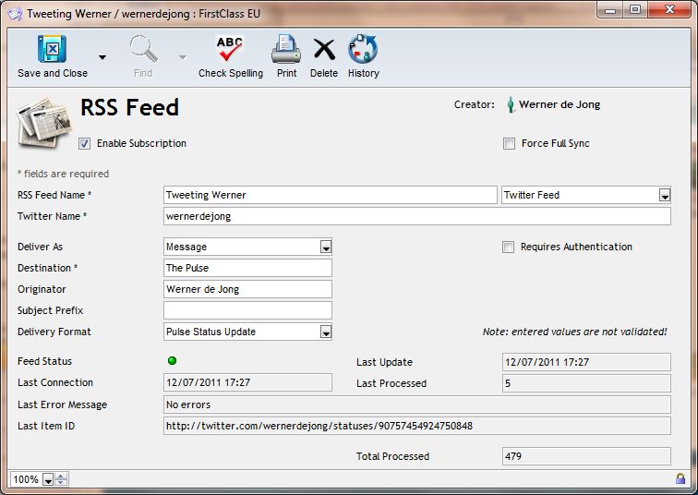Expand the Save and Close dropdown arrow
Image resolution: width=698 pixels, height=495 pixels.
(x=102, y=57)
